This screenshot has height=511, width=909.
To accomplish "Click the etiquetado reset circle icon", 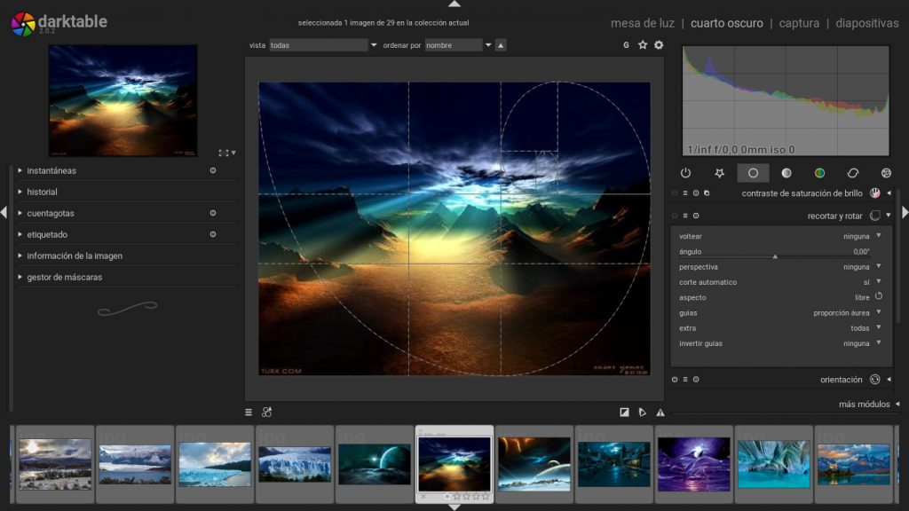I will (x=213, y=234).
